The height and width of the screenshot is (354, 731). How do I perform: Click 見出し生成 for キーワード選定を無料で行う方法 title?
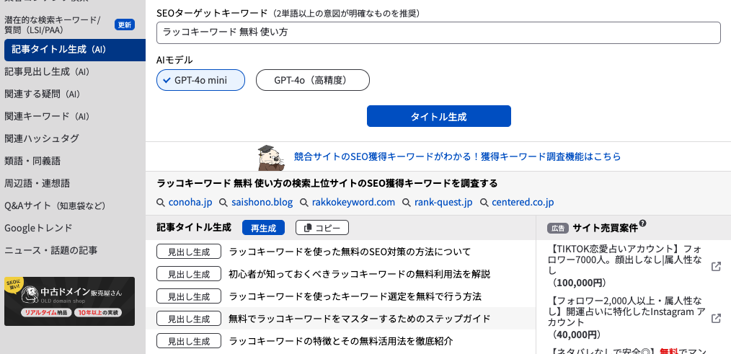click(189, 296)
